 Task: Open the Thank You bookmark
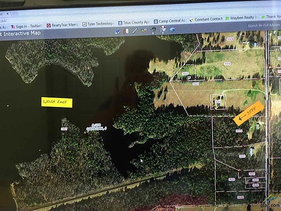(x=271, y=17)
